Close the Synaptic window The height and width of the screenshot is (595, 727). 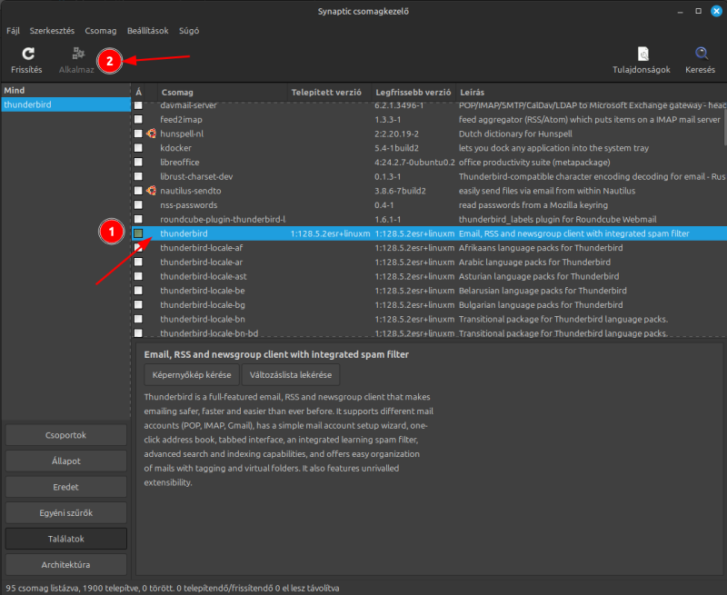(716, 11)
